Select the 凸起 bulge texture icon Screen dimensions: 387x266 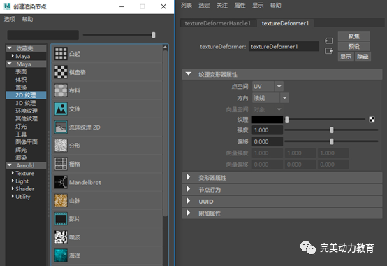61,54
